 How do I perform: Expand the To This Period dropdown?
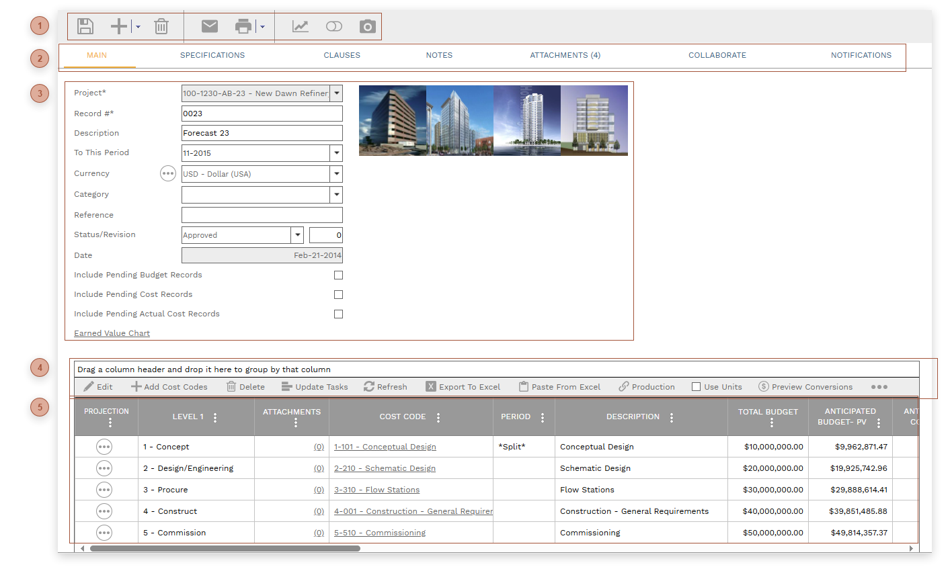click(336, 153)
